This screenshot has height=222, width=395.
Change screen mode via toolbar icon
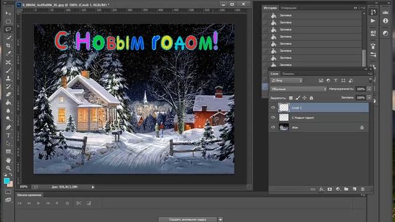8,200
